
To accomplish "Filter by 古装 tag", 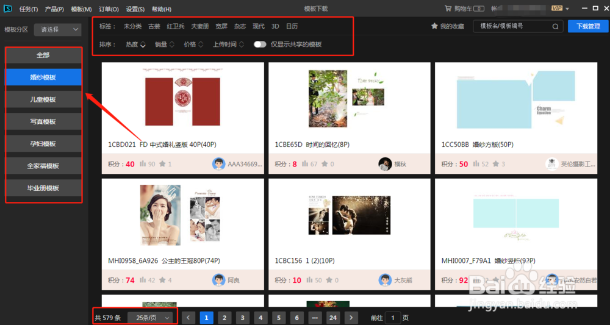I will tap(154, 26).
